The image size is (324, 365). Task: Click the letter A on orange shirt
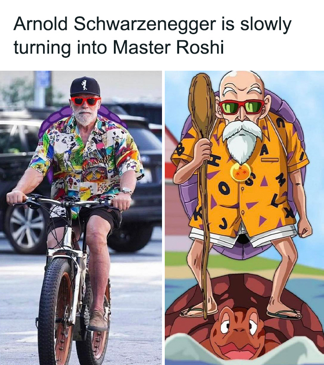264,151
